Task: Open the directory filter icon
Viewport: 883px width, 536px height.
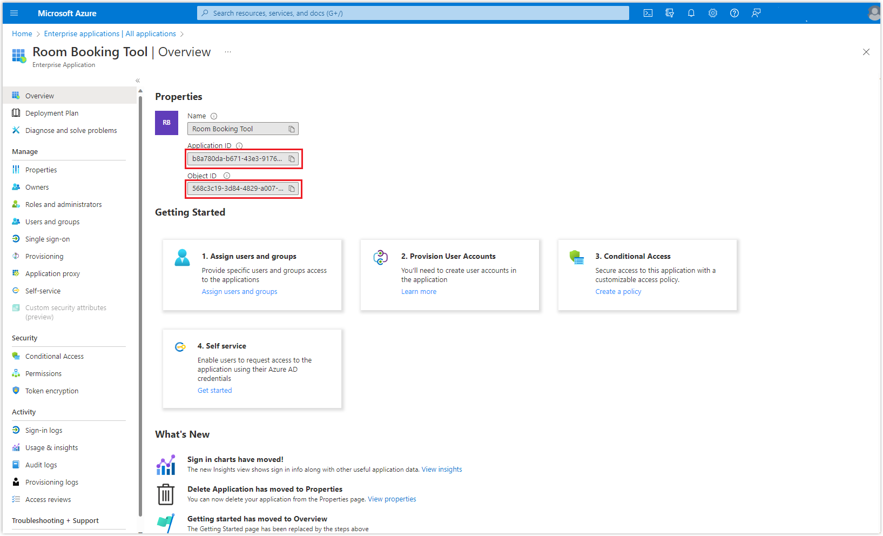Action: tap(670, 13)
